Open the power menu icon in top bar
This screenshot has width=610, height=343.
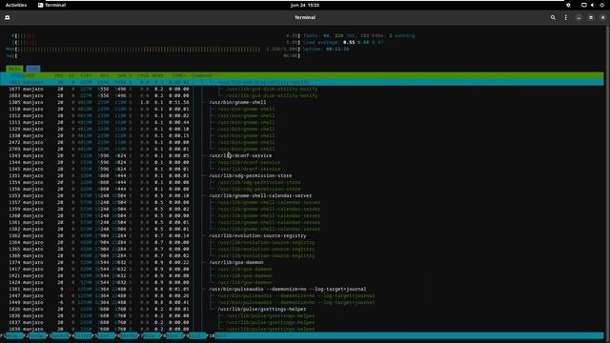(x=601, y=5)
